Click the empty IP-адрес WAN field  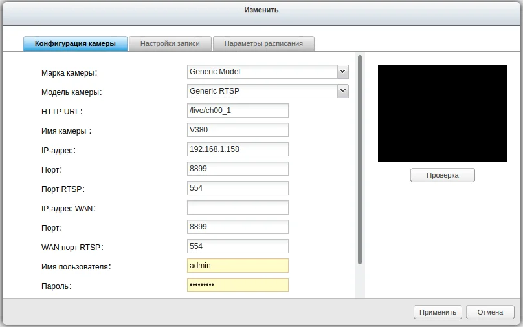(238, 207)
